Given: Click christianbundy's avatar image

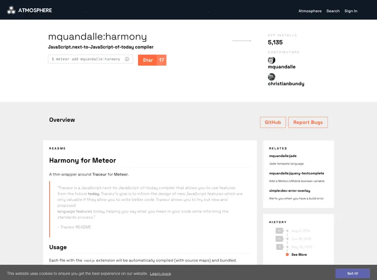Looking at the screenshot, I should (x=271, y=77).
